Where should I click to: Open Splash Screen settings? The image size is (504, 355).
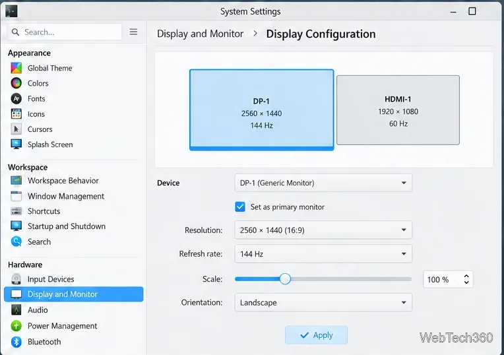coord(50,145)
